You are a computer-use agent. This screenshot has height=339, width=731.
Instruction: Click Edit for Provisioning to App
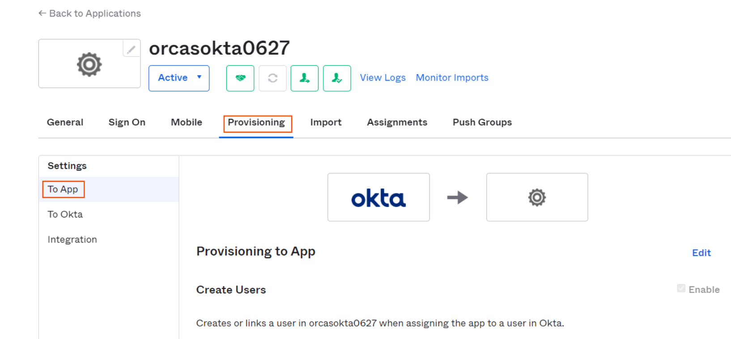click(701, 253)
